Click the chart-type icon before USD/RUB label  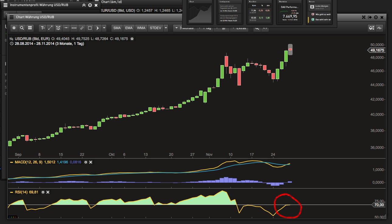point(12,39)
